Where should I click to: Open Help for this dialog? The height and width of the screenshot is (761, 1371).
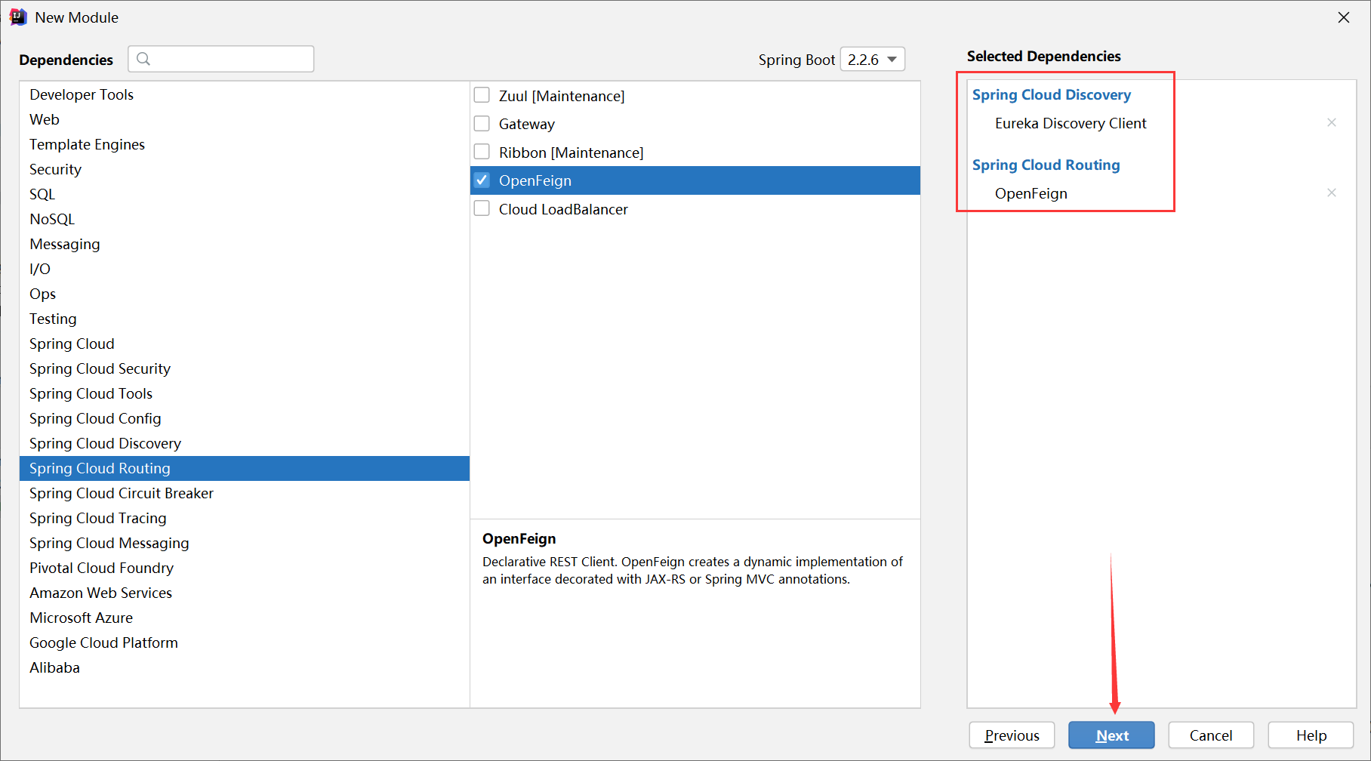pos(1311,735)
